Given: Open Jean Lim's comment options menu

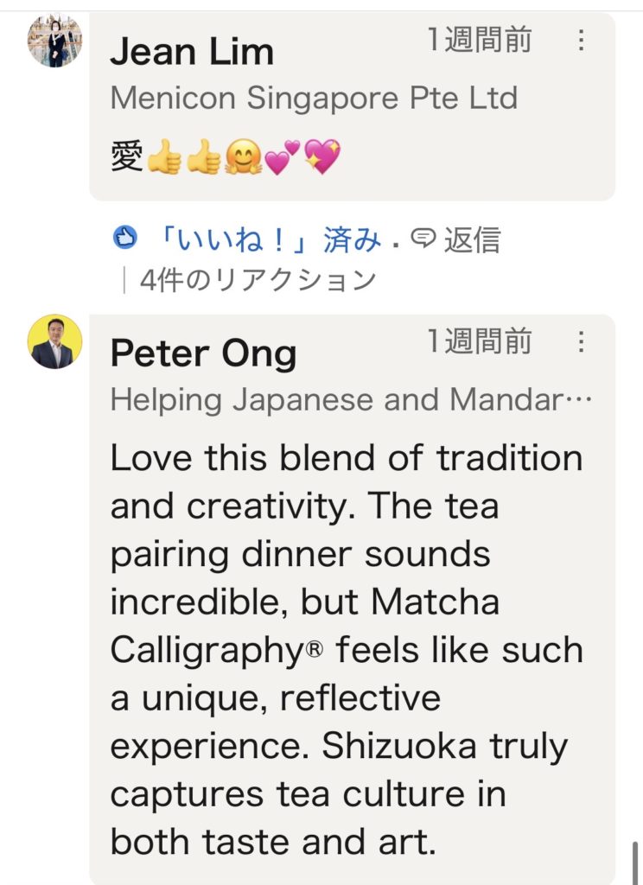Looking at the screenshot, I should coord(581,41).
